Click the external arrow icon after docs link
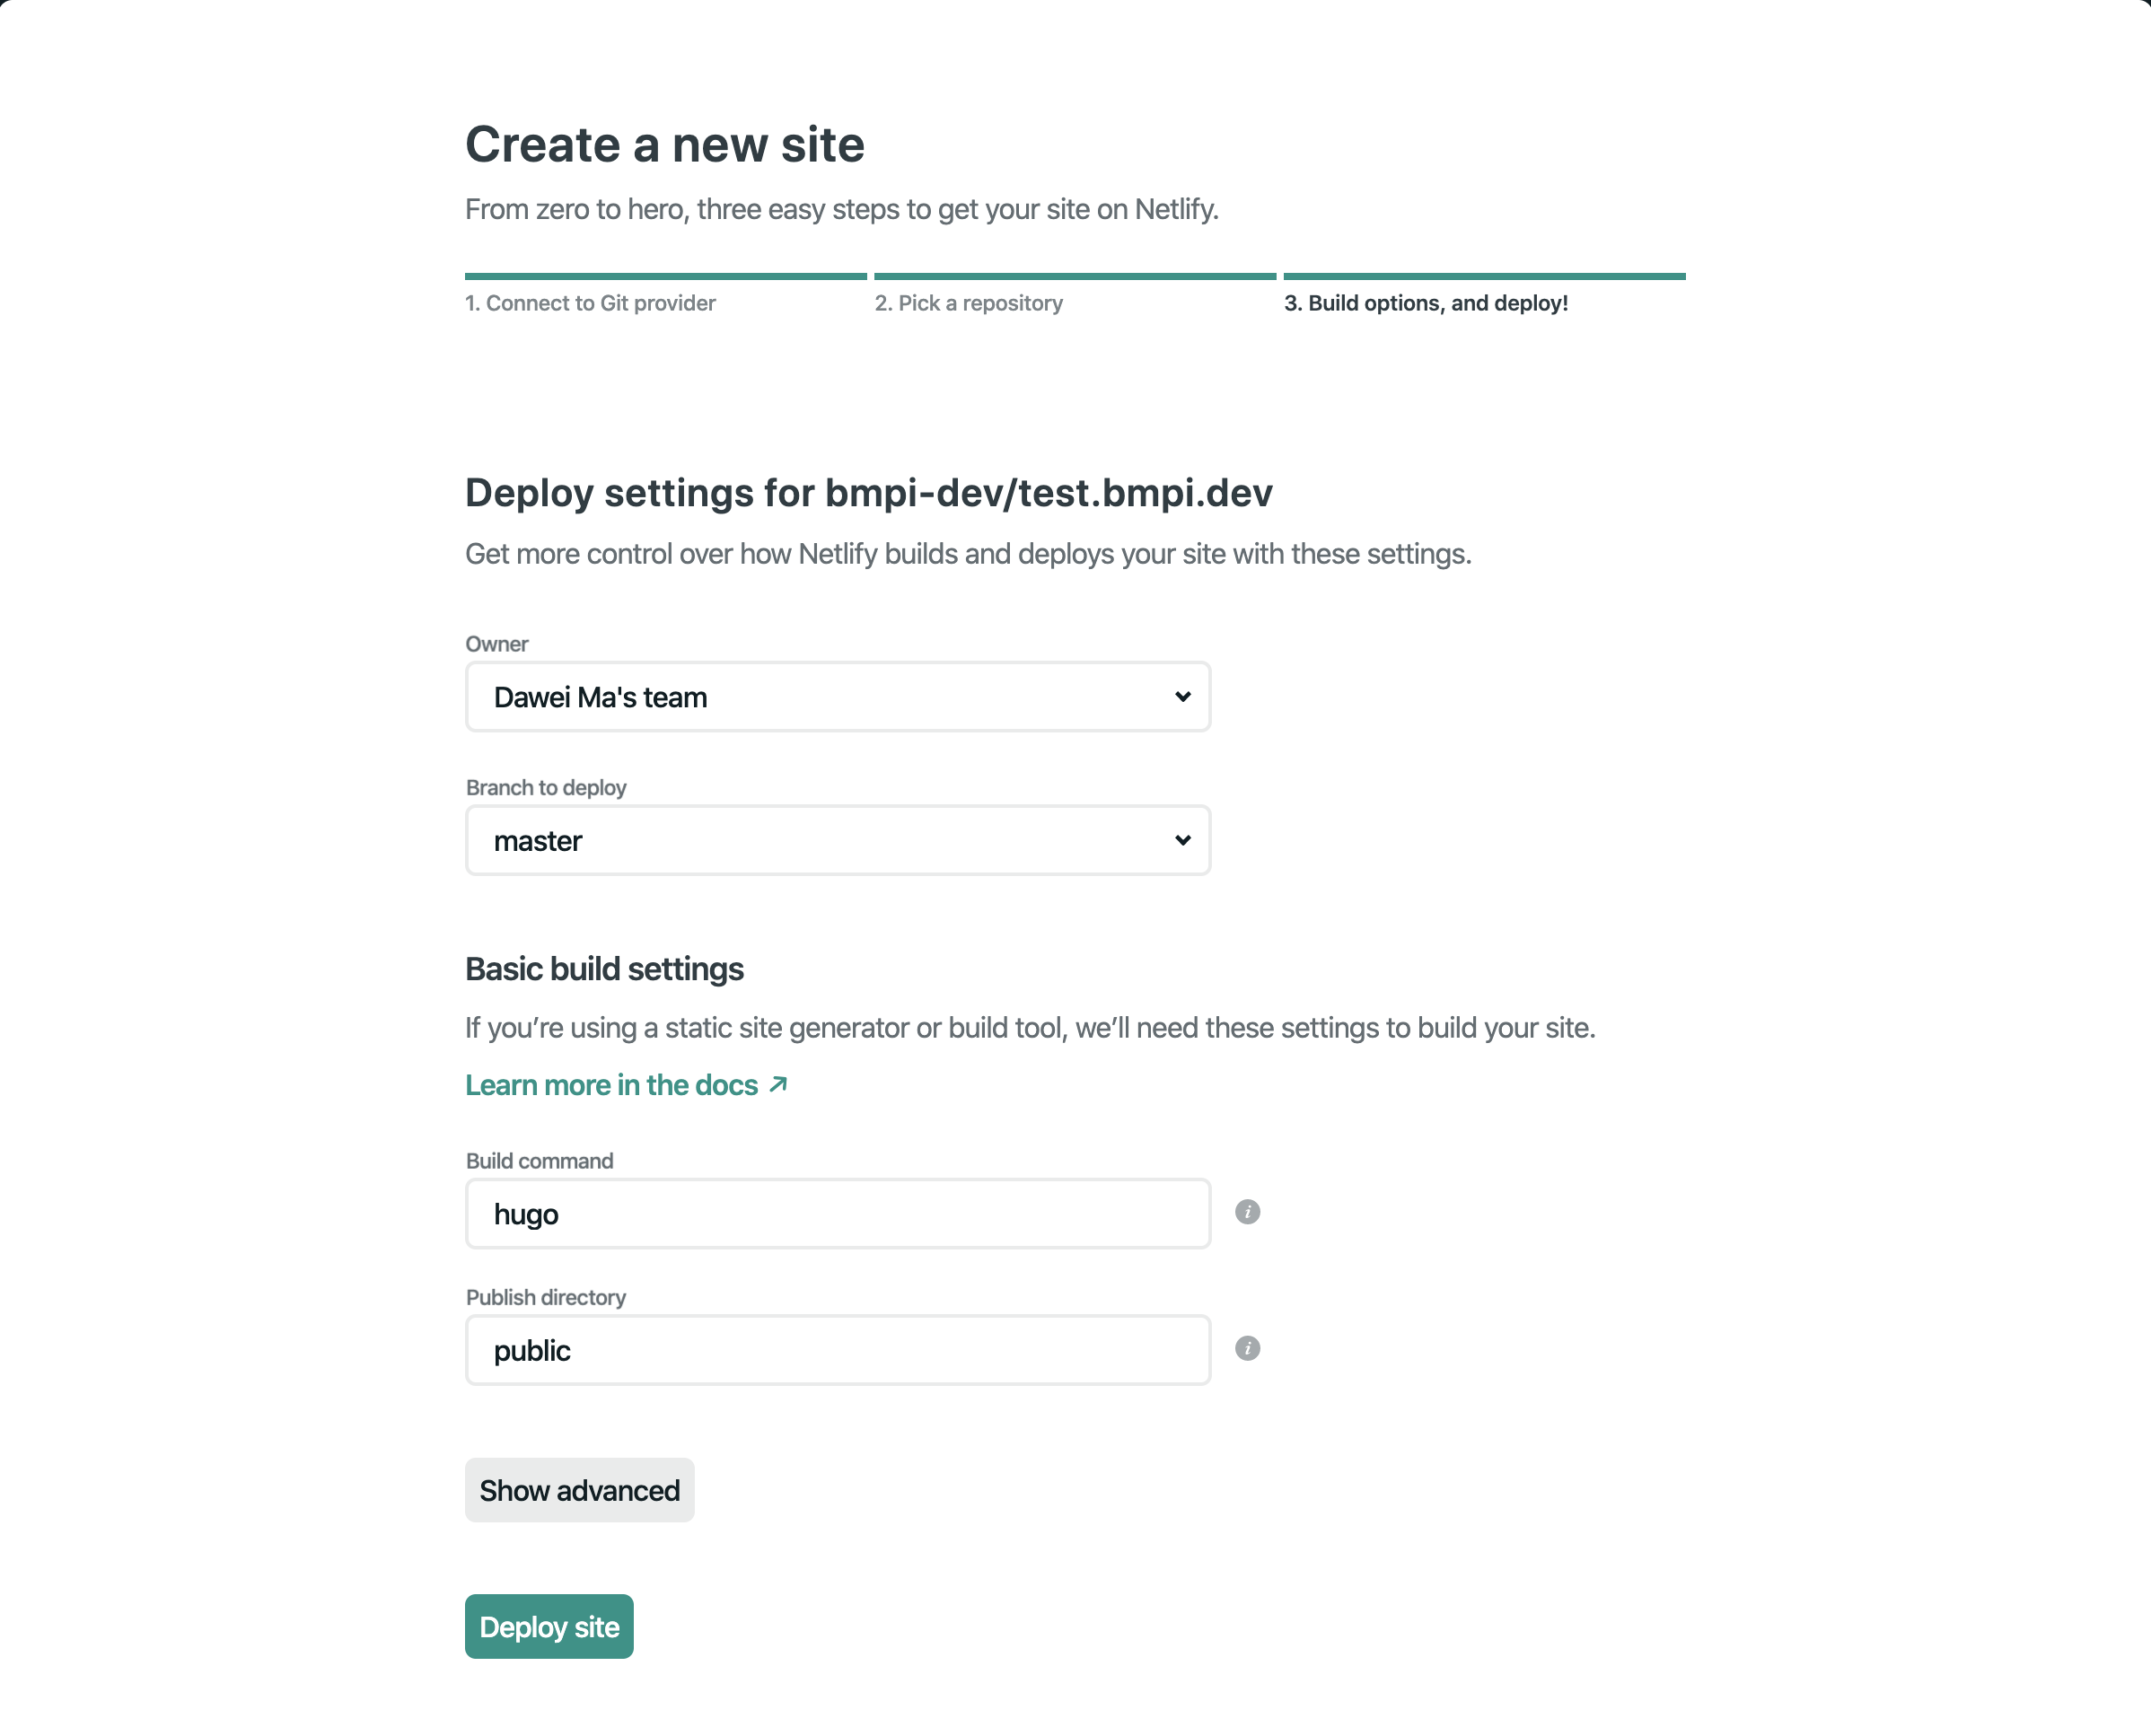This screenshot has height=1736, width=2151. 779,1084
